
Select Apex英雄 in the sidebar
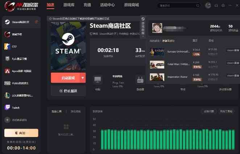click(x=21, y=71)
